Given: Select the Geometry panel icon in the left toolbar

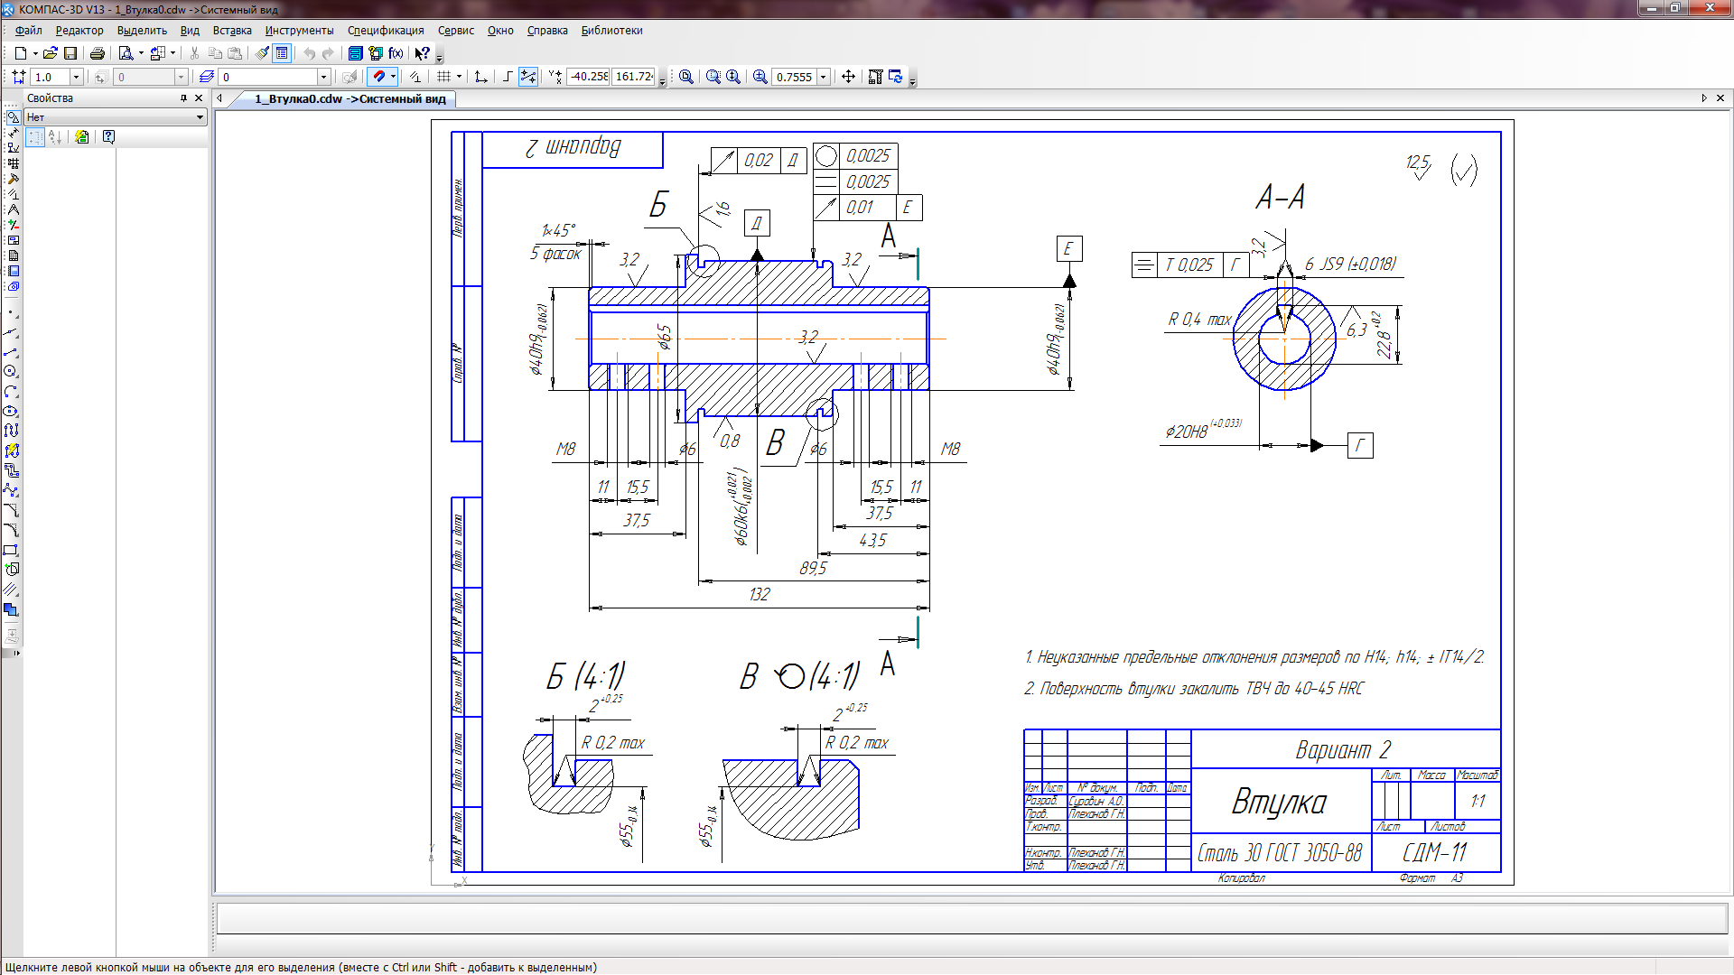Looking at the screenshot, I should (13, 117).
